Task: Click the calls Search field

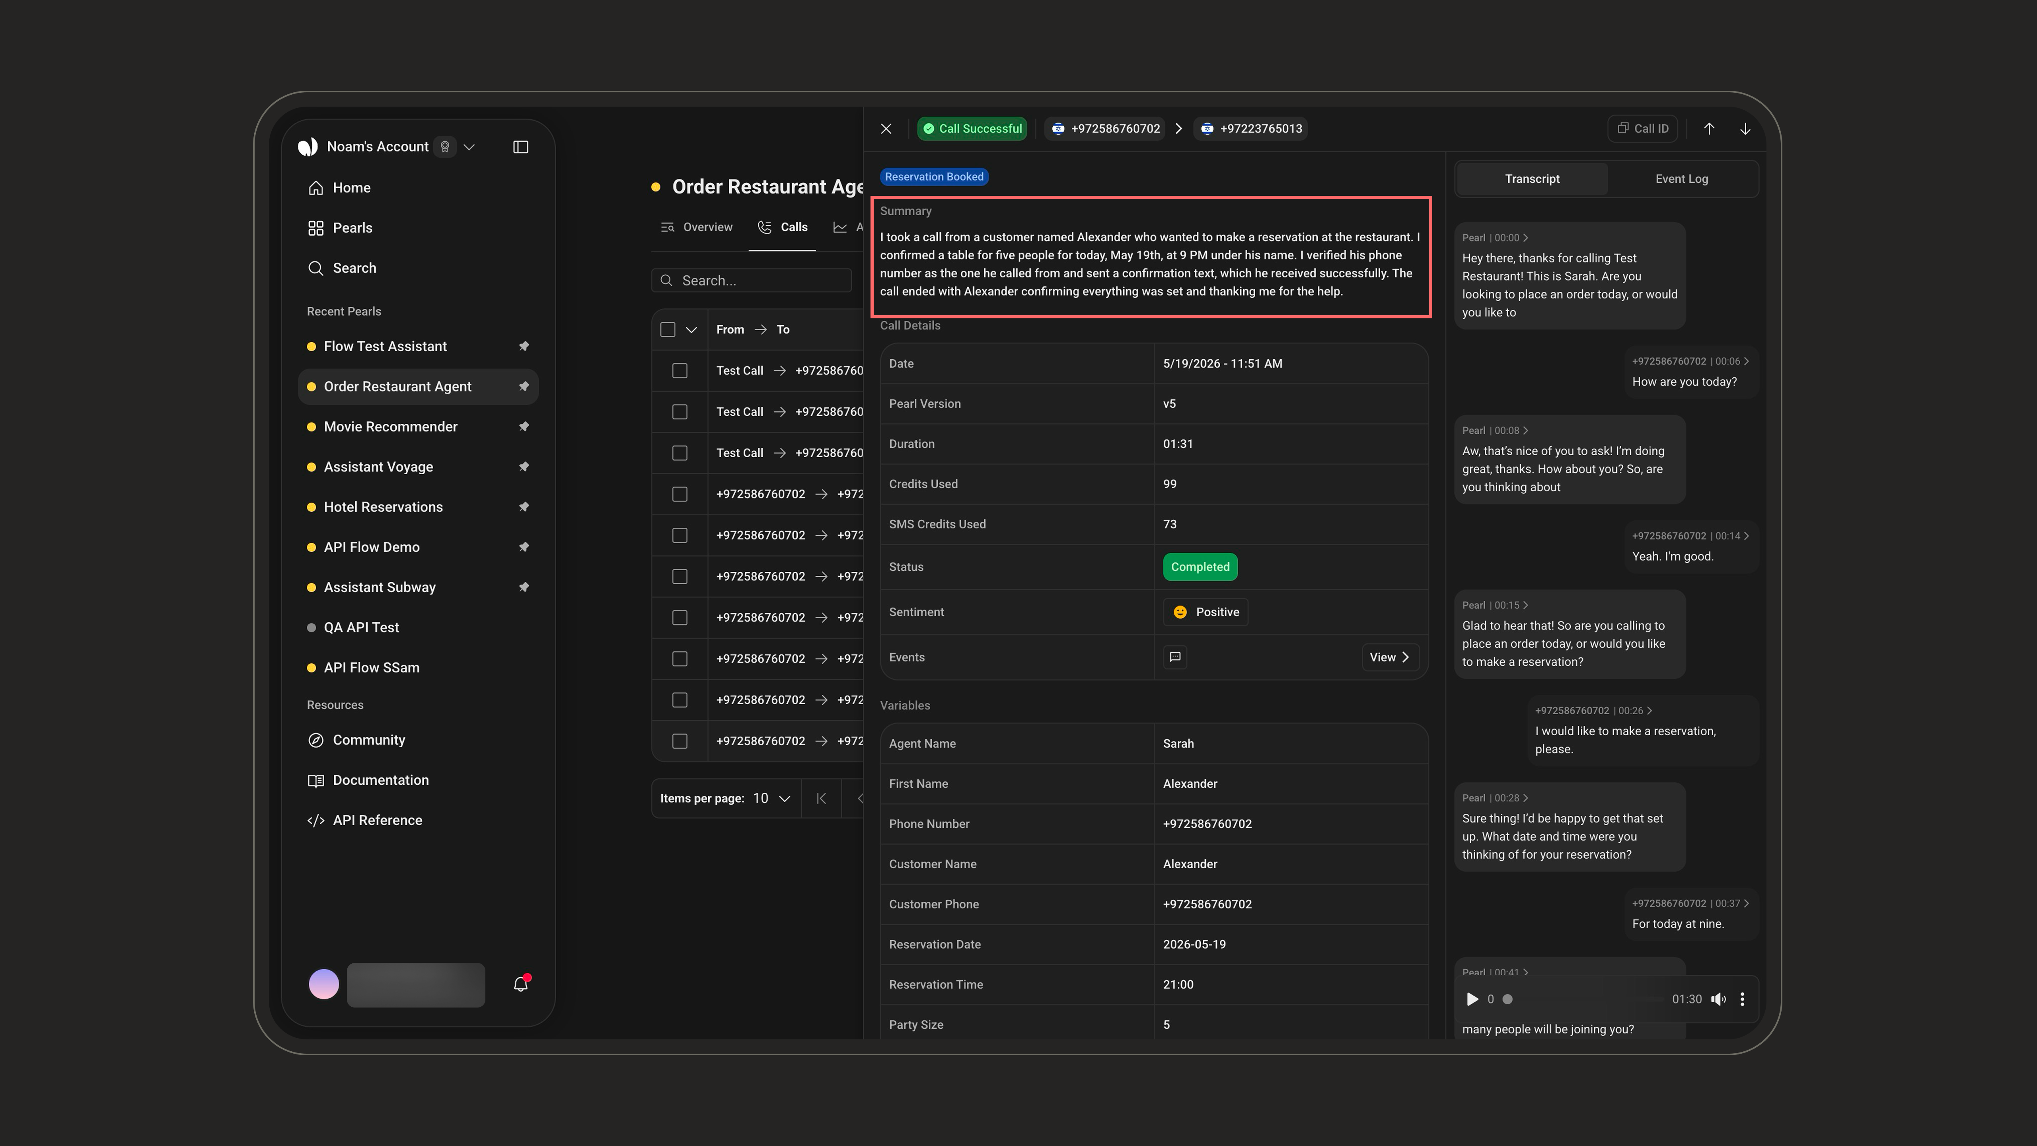Action: (752, 281)
